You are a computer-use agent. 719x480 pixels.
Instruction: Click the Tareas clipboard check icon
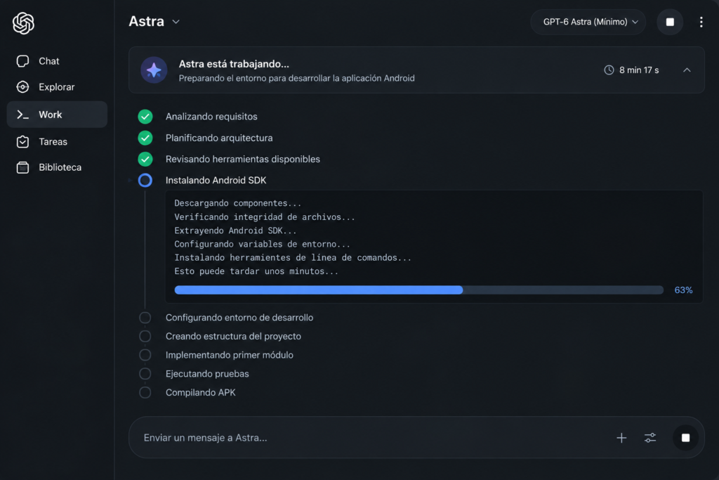[22, 142]
